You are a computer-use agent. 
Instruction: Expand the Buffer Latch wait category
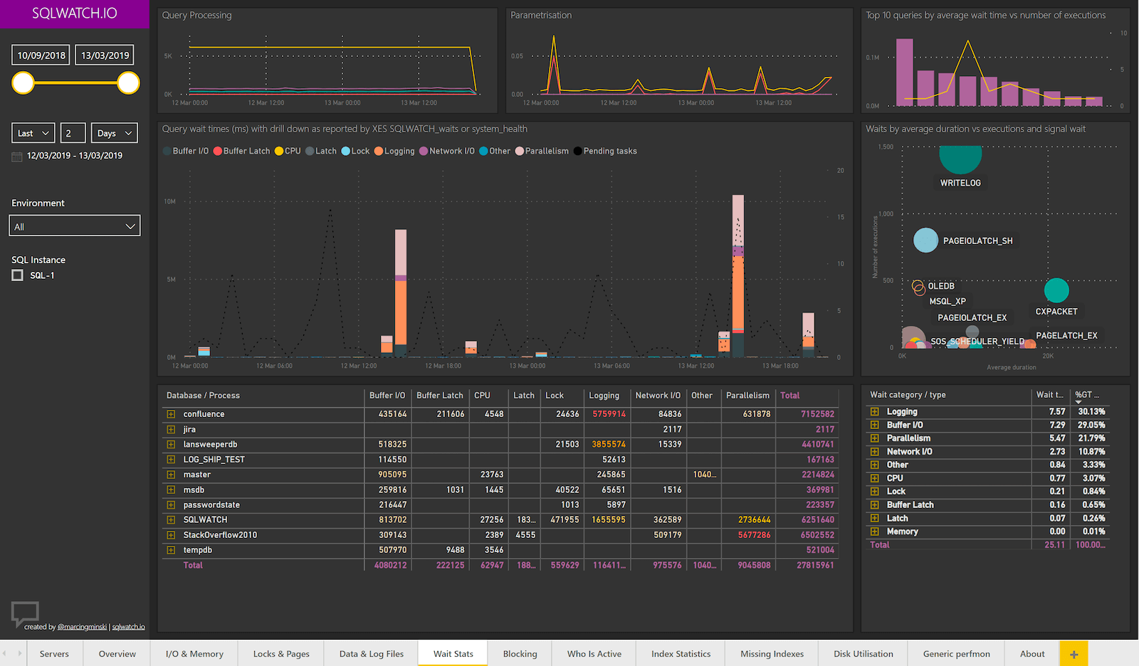(x=875, y=504)
